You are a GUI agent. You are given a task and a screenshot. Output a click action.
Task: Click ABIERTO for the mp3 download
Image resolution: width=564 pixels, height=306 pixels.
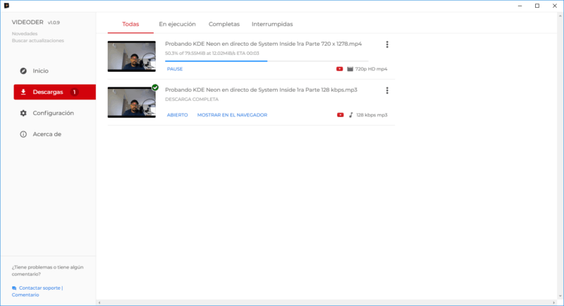click(x=178, y=115)
